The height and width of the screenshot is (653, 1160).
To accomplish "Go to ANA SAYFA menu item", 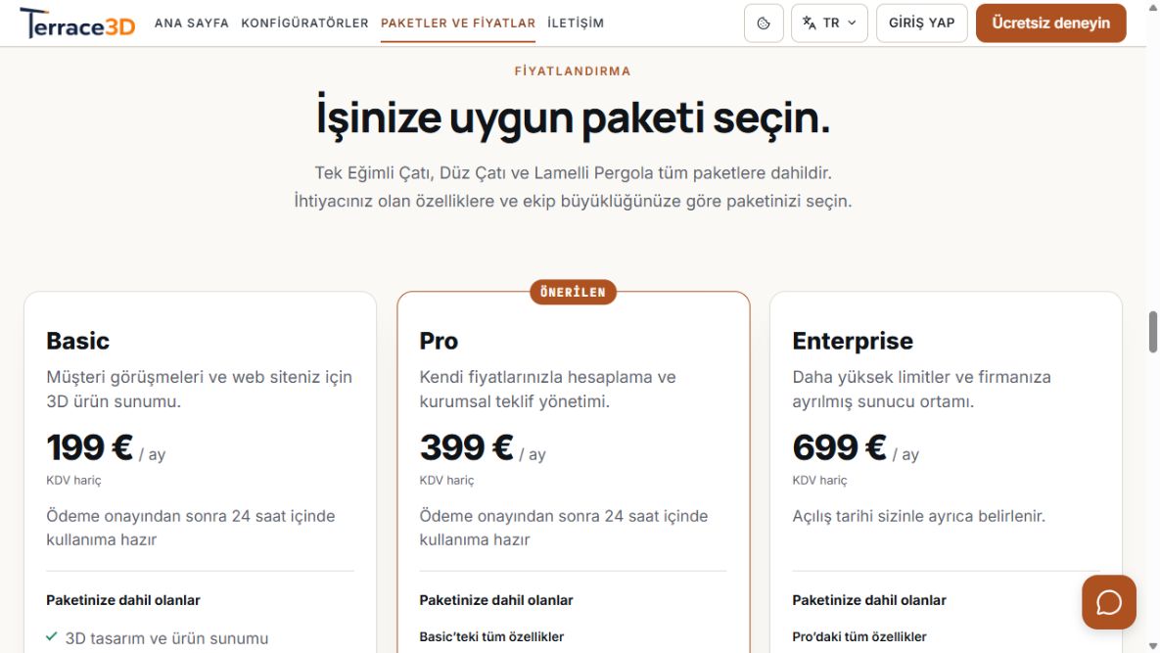I will 192,23.
